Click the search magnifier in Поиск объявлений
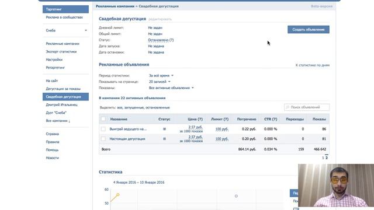Image resolution: width=374 pixels, height=210 pixels. 288,107
